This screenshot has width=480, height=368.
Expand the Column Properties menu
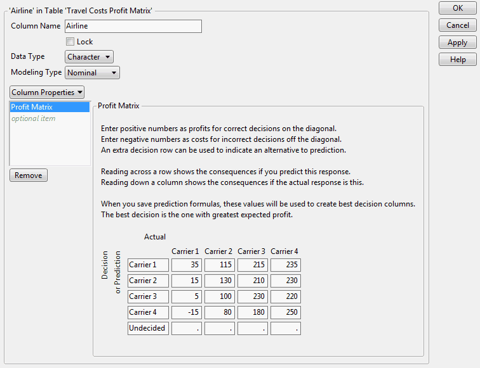(47, 92)
